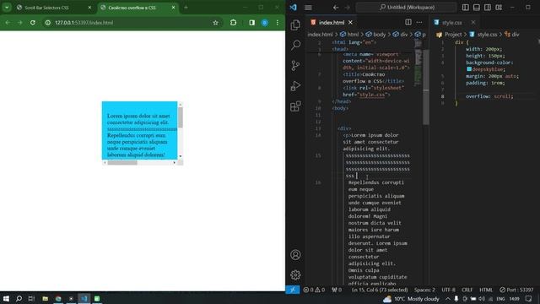This screenshot has width=540, height=304.
Task: Go forward in VS Code navigation history
Action: [347, 8]
